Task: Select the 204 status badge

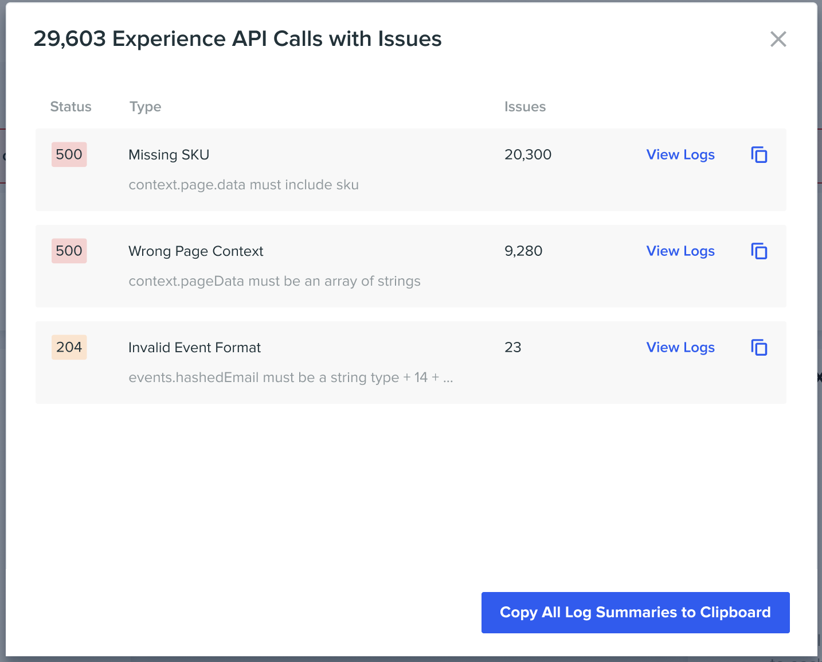Action: coord(69,347)
